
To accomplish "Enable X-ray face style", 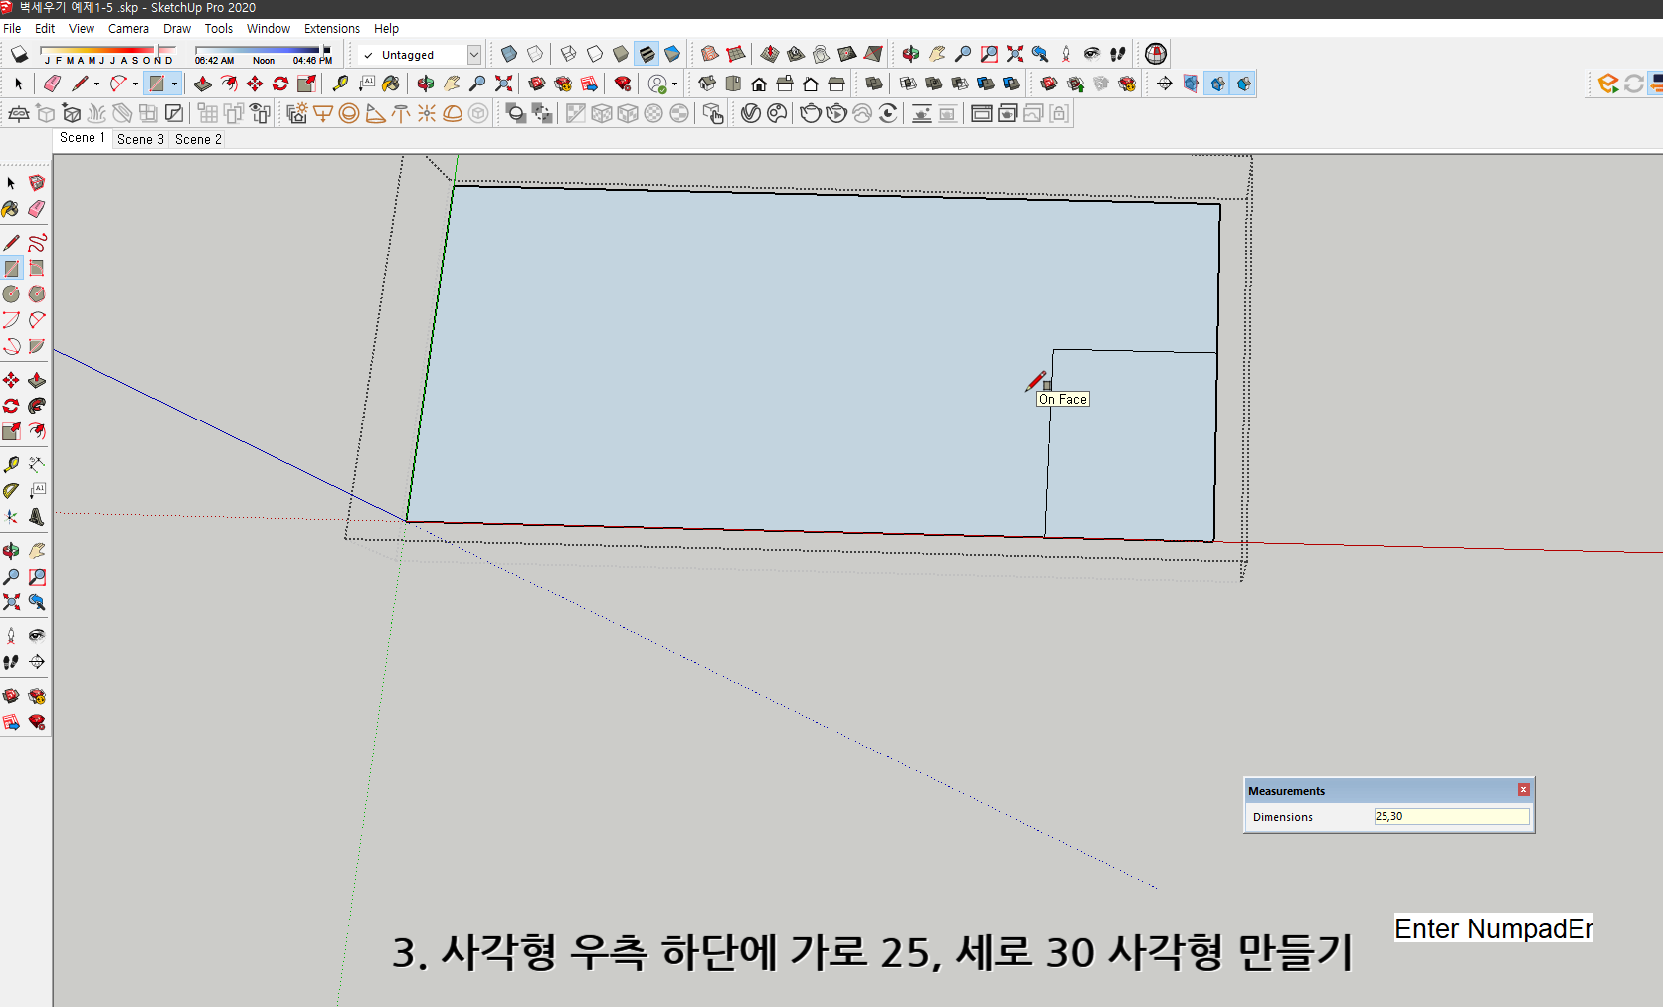I will [508, 54].
